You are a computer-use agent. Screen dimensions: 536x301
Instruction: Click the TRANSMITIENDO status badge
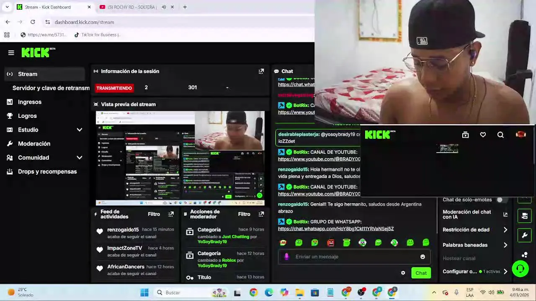(114, 88)
